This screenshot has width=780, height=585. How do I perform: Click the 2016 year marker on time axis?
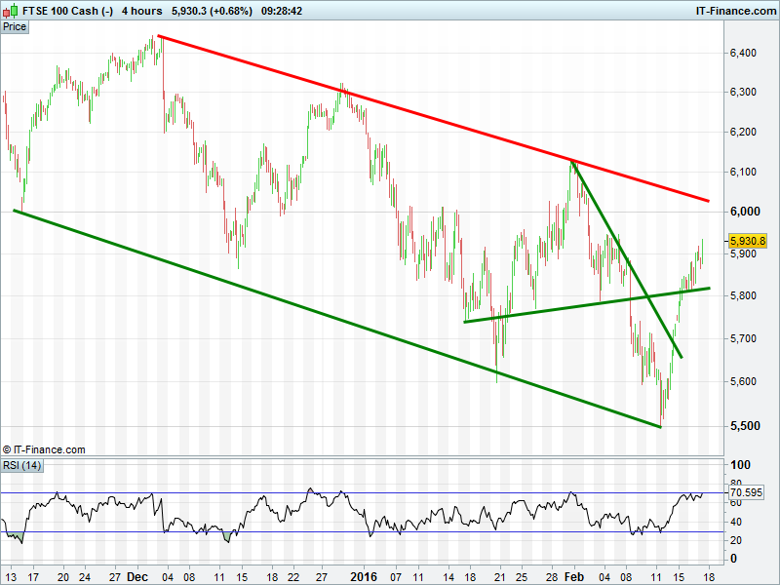[x=363, y=576]
